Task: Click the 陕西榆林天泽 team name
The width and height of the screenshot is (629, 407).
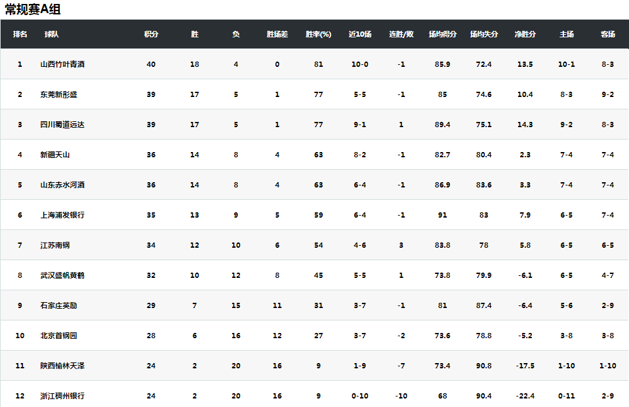Action: point(62,366)
